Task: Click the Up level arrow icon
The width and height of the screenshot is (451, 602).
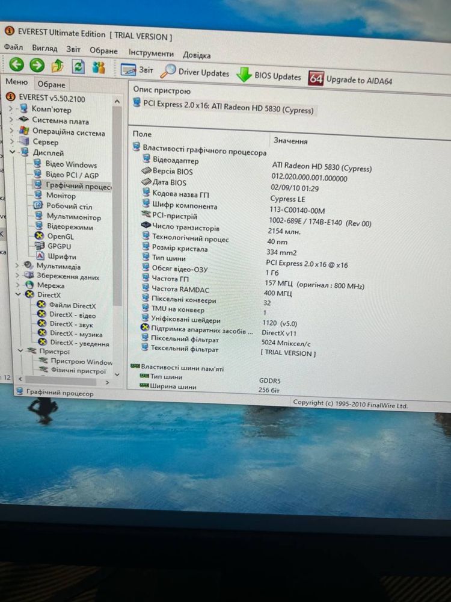Action: (x=58, y=66)
